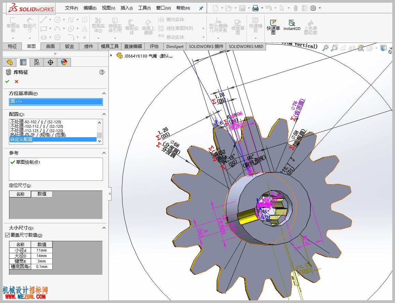Click the Print icon
Image resolution: width=395 pixels, height=303 pixels.
pyautogui.click(x=255, y=8)
